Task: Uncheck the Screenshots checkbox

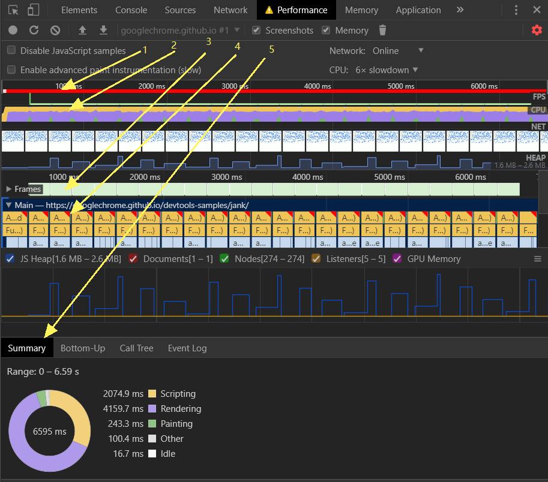Action: pyautogui.click(x=256, y=30)
